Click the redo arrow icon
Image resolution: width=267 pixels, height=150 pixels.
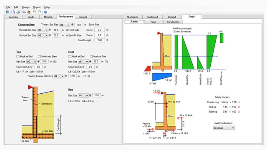(x=40, y=12)
